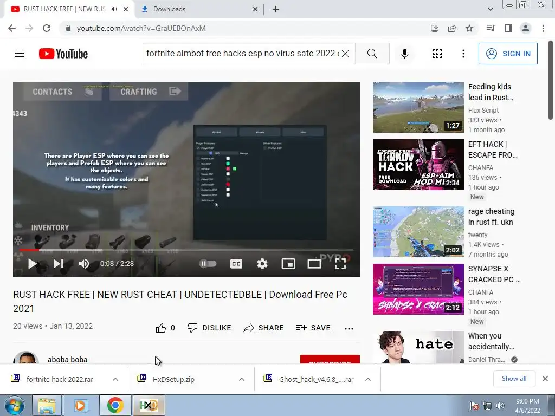This screenshot has height=416, width=555.
Task: Bookmark this page with the star icon
Action: click(x=469, y=28)
